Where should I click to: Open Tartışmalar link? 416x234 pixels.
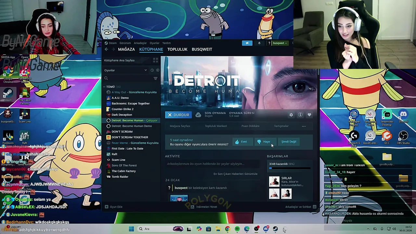[x=281, y=126]
